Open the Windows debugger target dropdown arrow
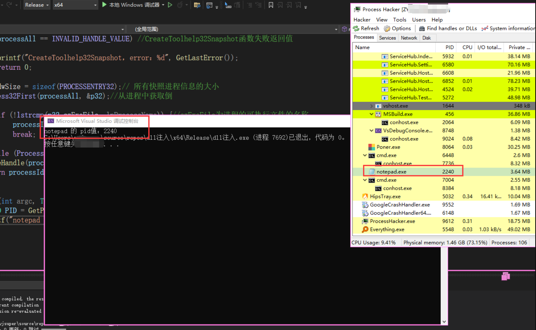The width and height of the screenshot is (536, 330). 163,5
